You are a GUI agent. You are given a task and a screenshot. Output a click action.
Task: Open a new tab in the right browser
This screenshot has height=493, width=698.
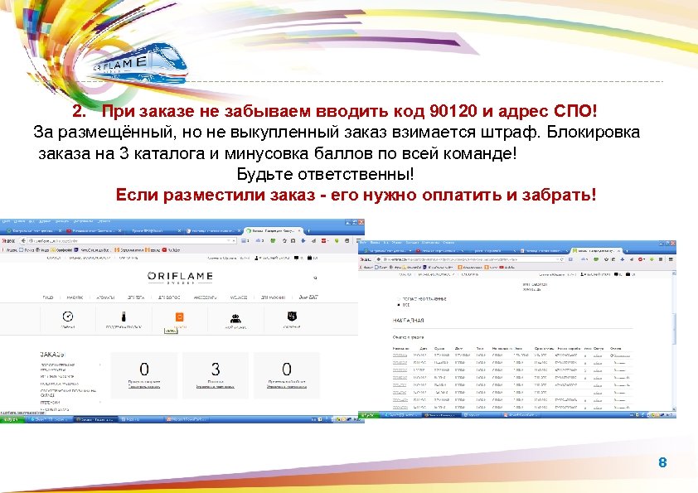pos(628,250)
